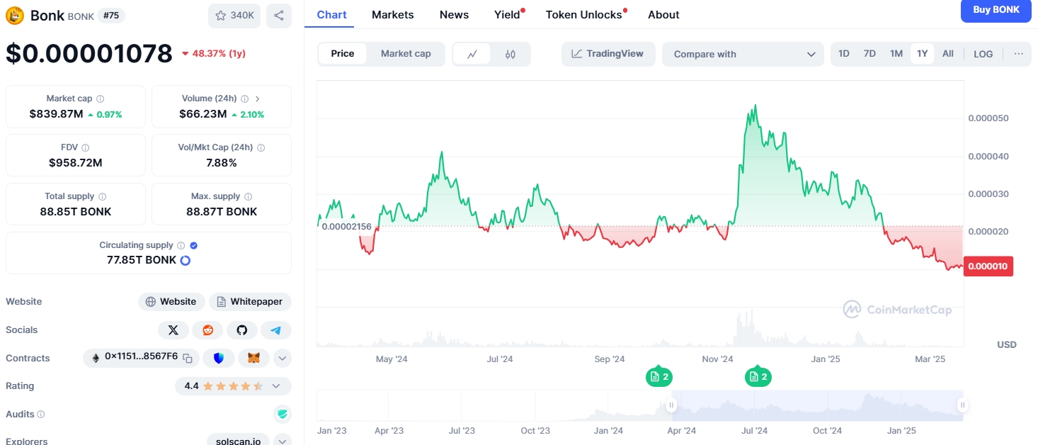Set chart range to All
This screenshot has height=445, width=1038.
pyautogui.click(x=948, y=54)
